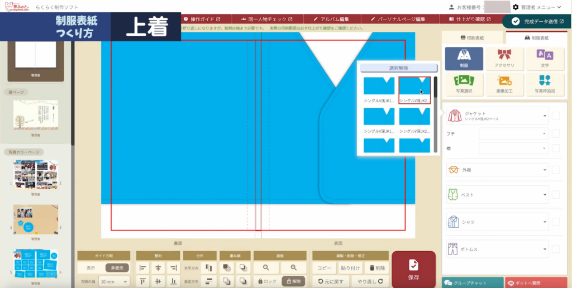Expand the ボトムス dropdown

[497, 248]
